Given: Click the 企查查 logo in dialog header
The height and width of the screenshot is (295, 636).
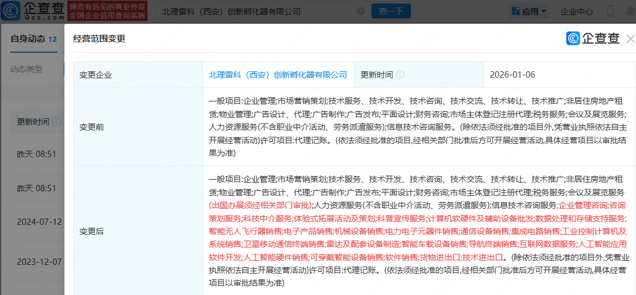Looking at the screenshot, I should (x=592, y=38).
